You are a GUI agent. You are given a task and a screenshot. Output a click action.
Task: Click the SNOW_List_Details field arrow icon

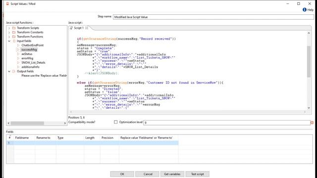(x=18, y=63)
